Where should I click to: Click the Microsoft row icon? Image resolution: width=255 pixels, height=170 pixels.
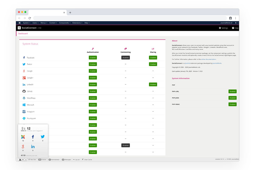tap(24, 105)
